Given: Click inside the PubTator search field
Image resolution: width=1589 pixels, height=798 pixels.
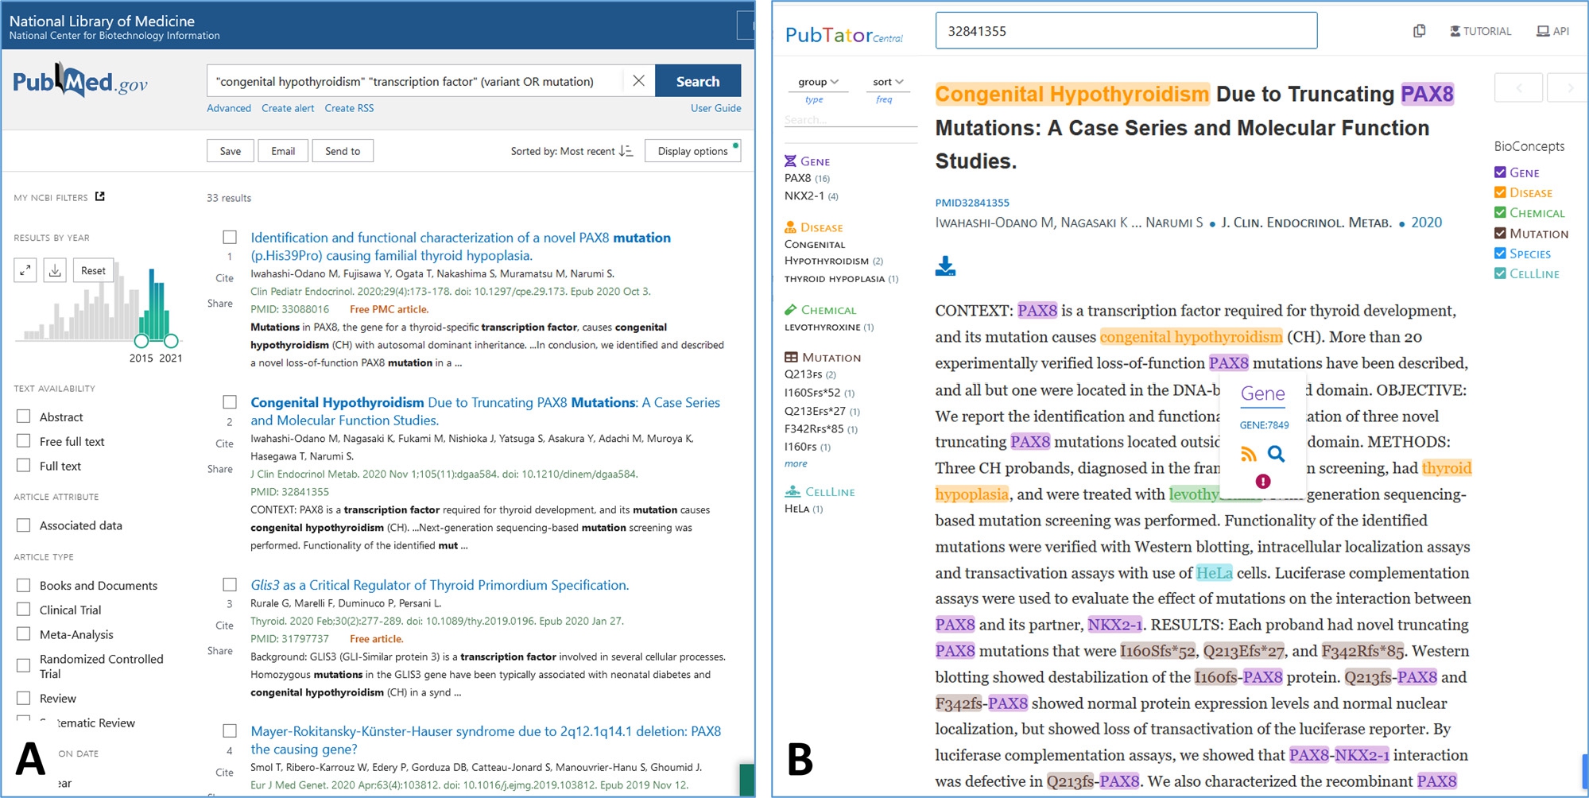Looking at the screenshot, I should coord(1125,30).
